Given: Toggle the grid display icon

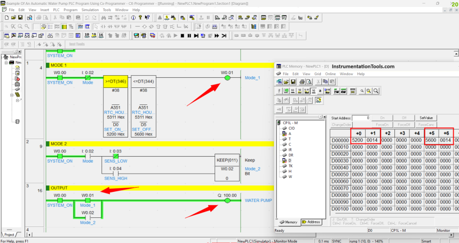Looking at the screenshot, I should point(36,27).
